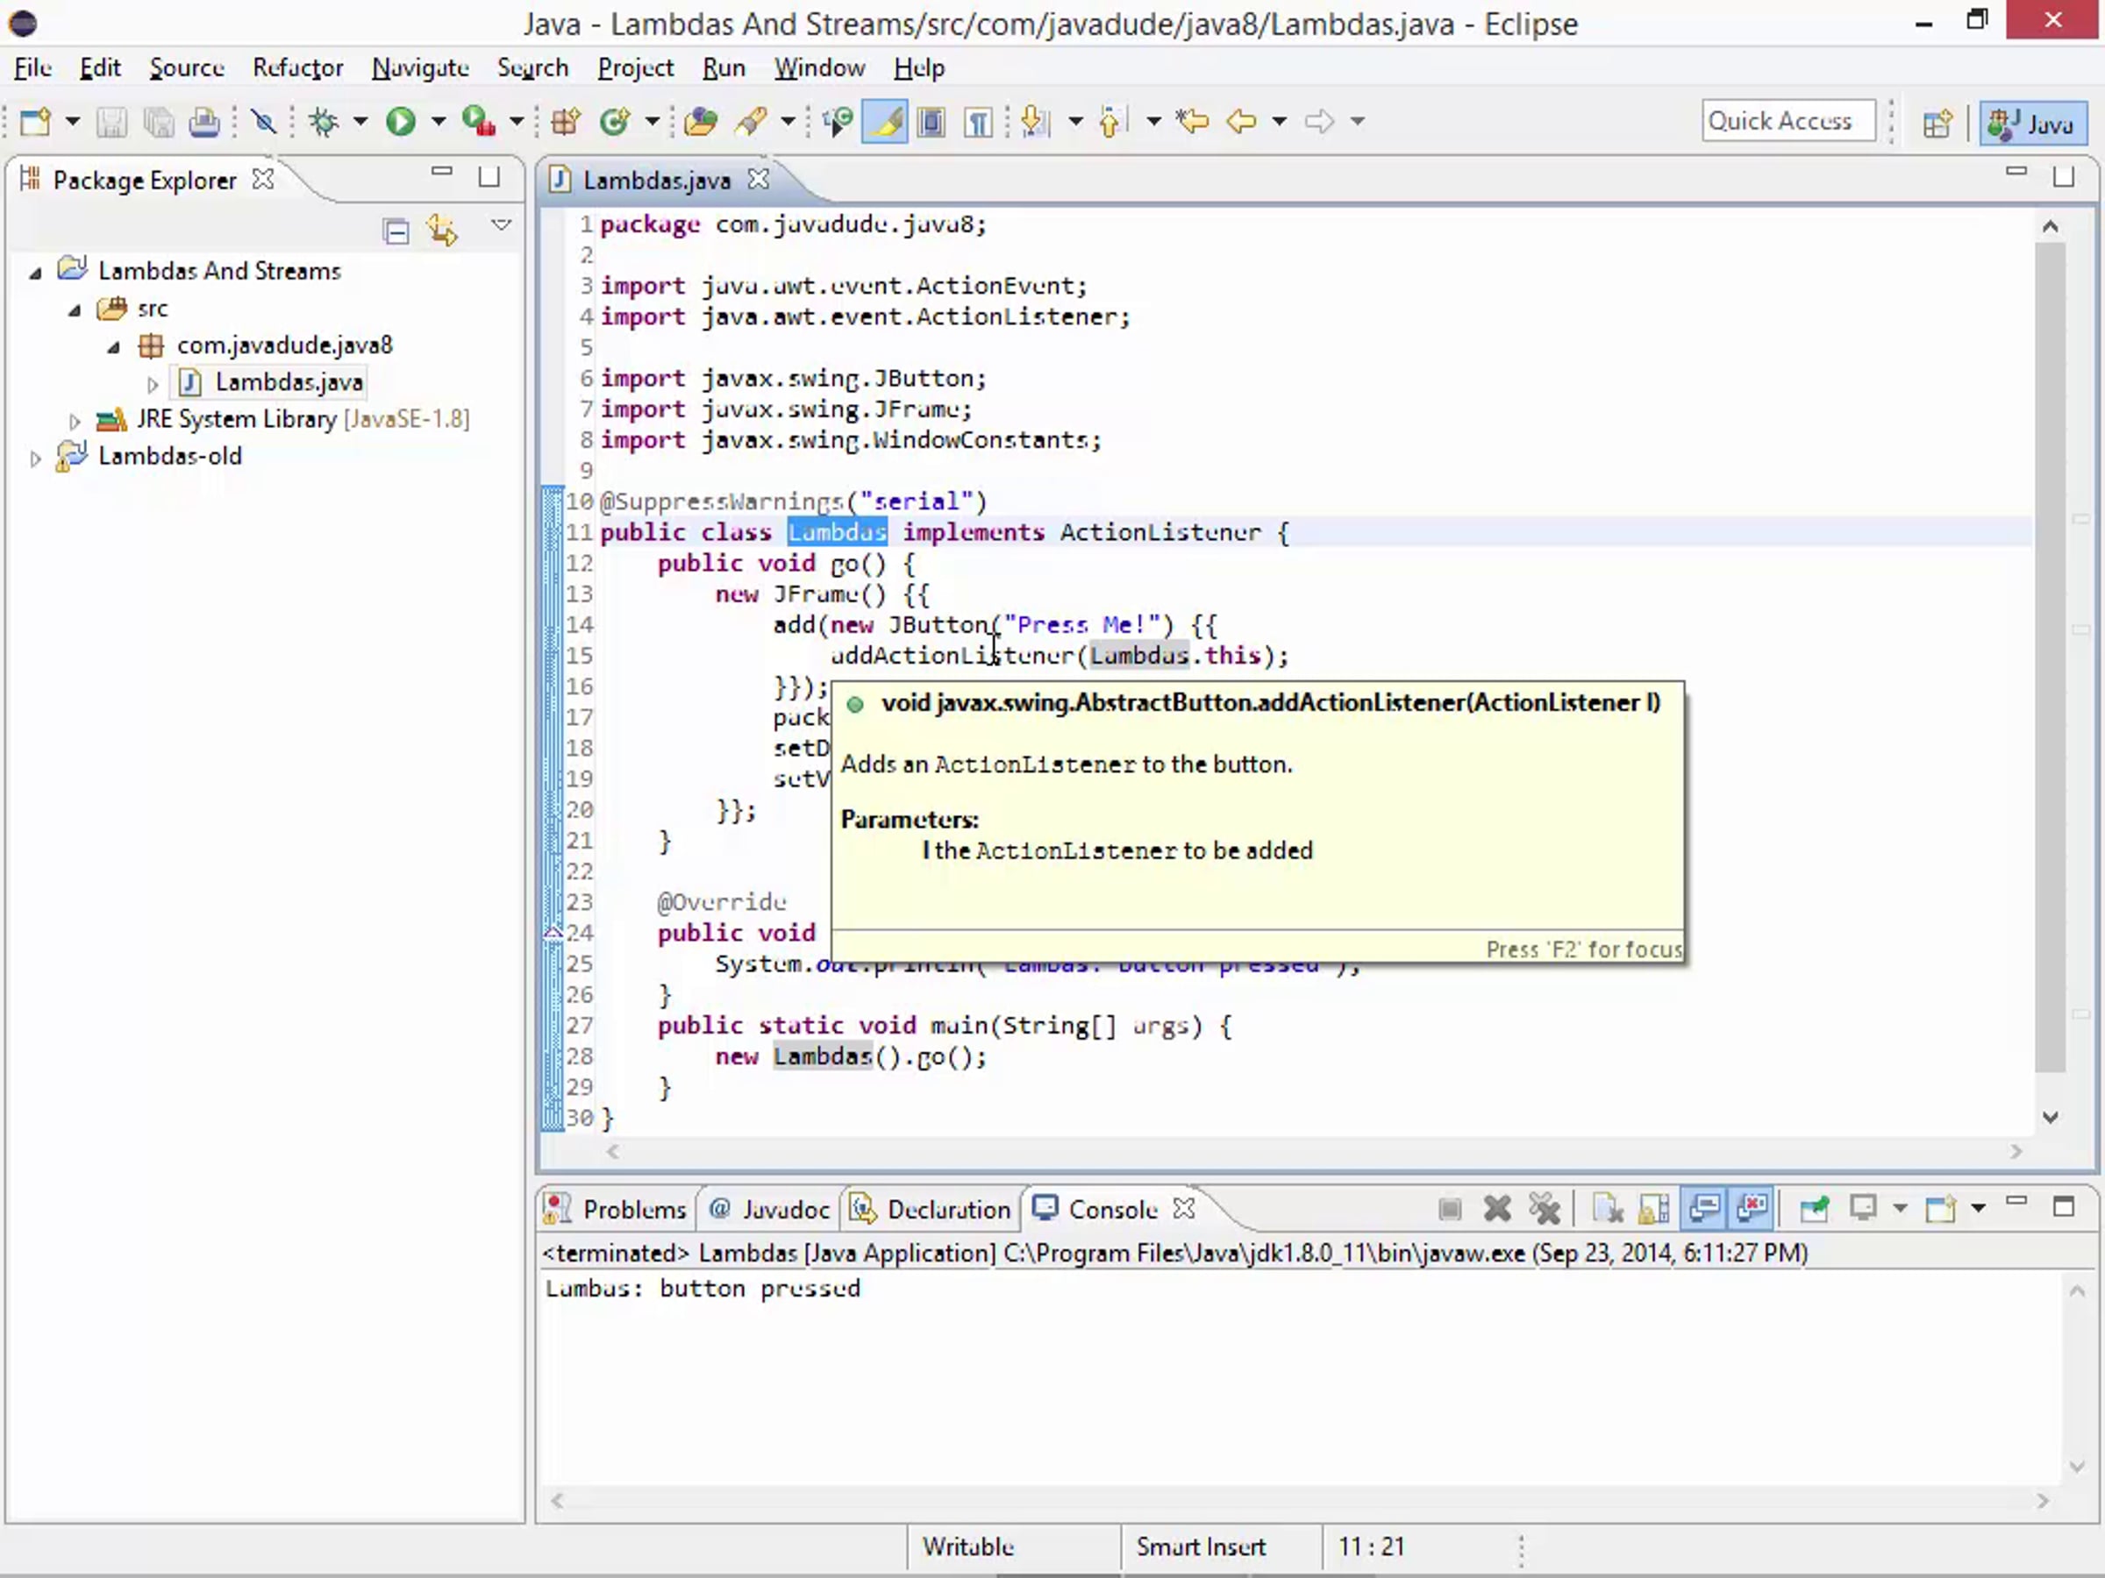Collapse the Lambdas And Streams project
2105x1578 pixels.
[35, 274]
